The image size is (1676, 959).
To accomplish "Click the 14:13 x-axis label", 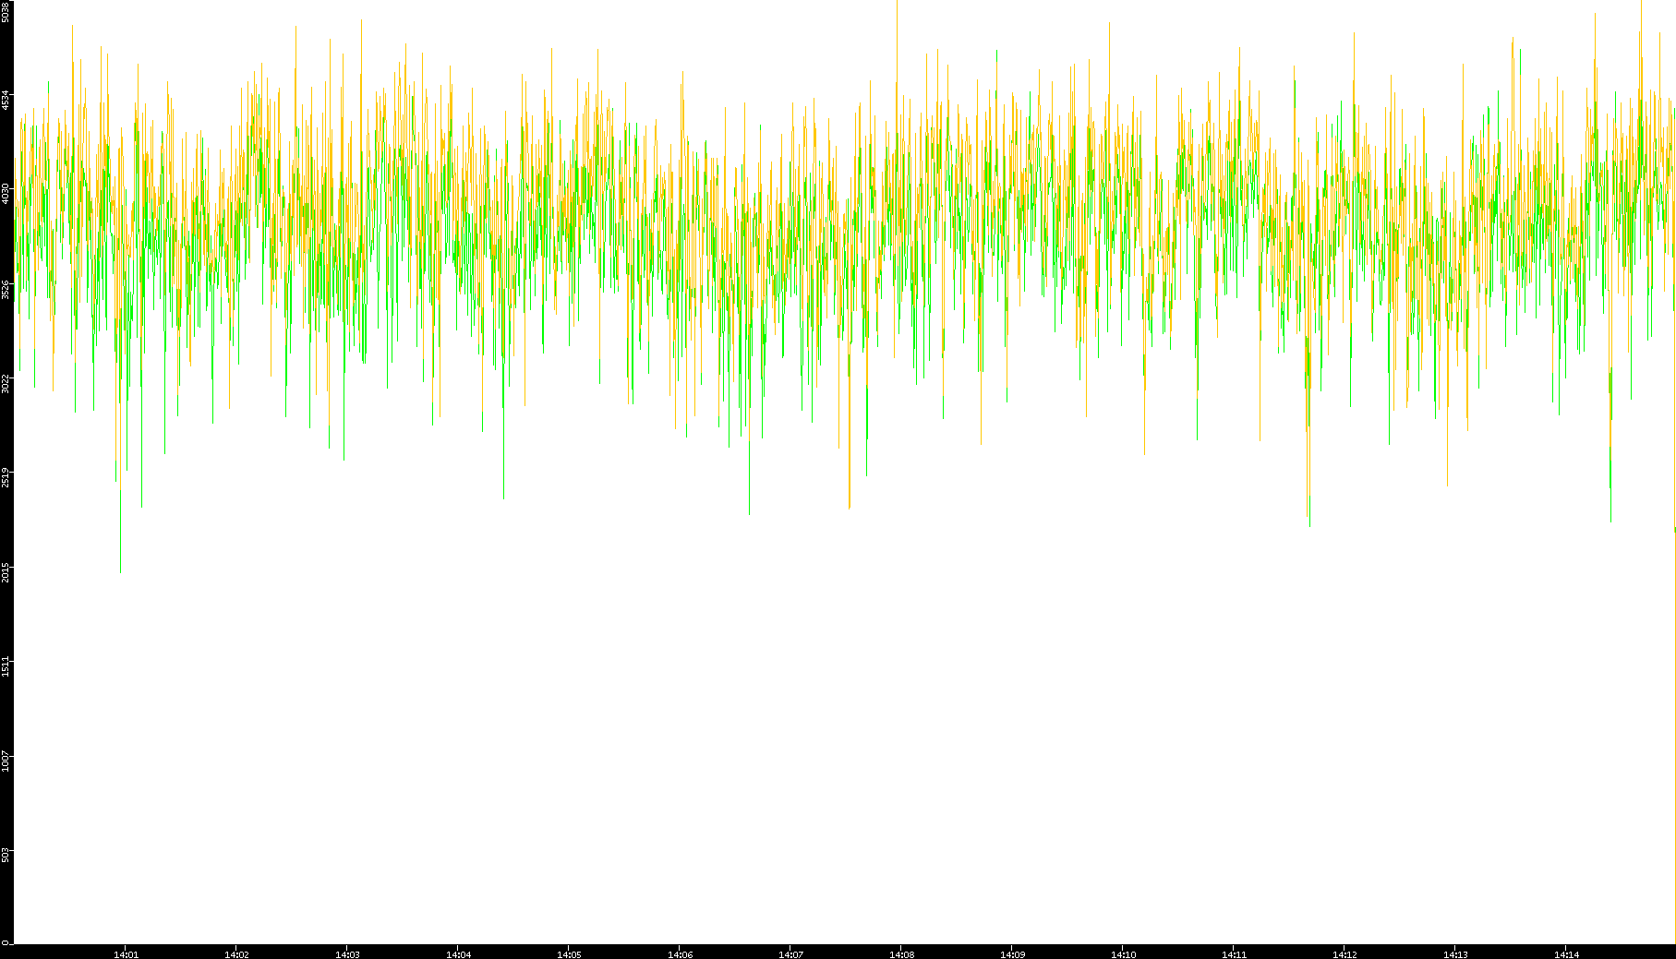I will pyautogui.click(x=1456, y=954).
